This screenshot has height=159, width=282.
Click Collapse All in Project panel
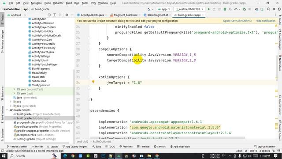(60, 15)
